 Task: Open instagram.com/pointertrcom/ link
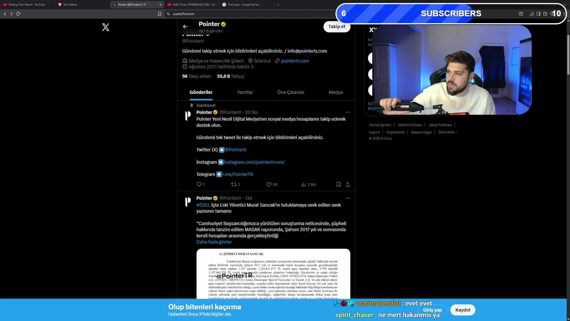pyautogui.click(x=254, y=162)
